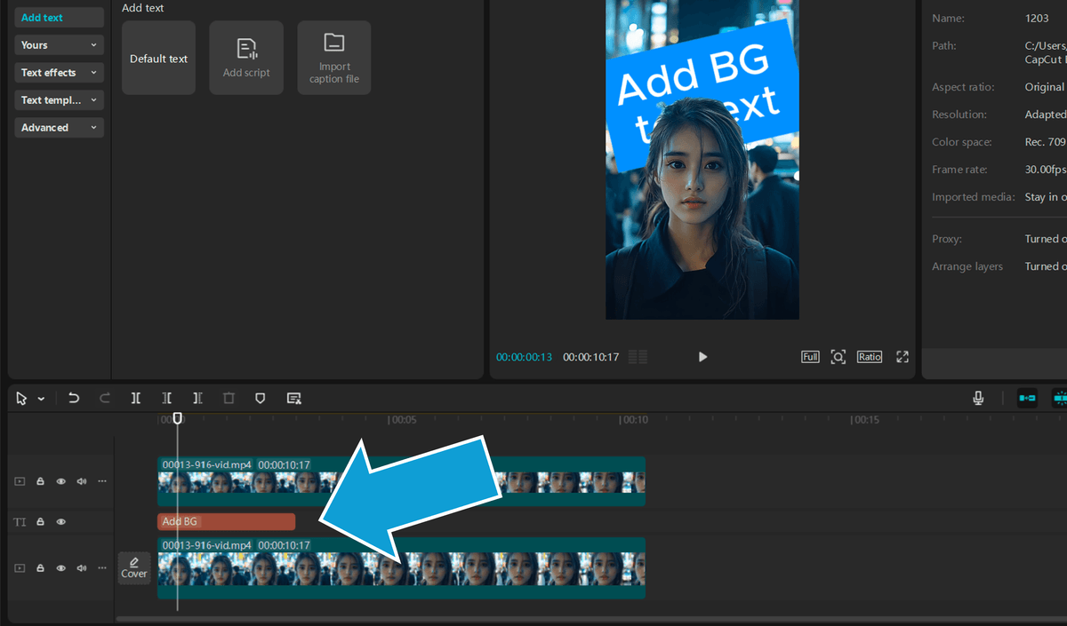This screenshot has height=626, width=1067.
Task: Open the pointer tool mode dropdown arrow
Action: (41, 400)
